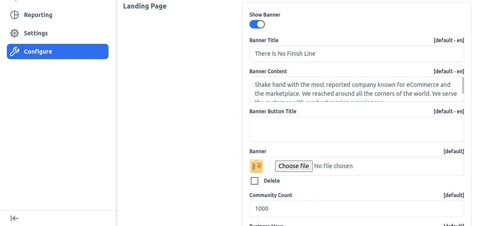Open the Reporting menu item
The height and width of the screenshot is (226, 478).
click(38, 15)
